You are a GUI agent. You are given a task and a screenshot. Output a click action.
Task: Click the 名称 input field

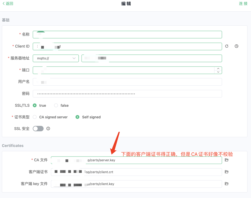point(127,34)
